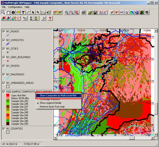Click the Sample Site-246 legend label

(x=20, y=121)
